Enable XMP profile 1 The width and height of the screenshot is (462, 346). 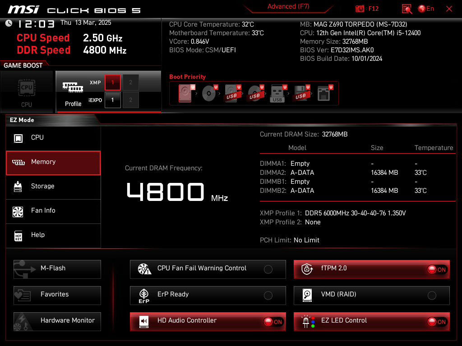click(x=112, y=82)
